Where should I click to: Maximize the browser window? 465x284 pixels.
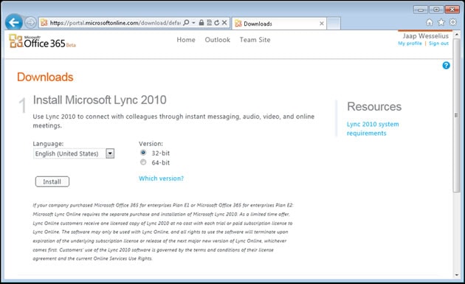click(x=436, y=10)
